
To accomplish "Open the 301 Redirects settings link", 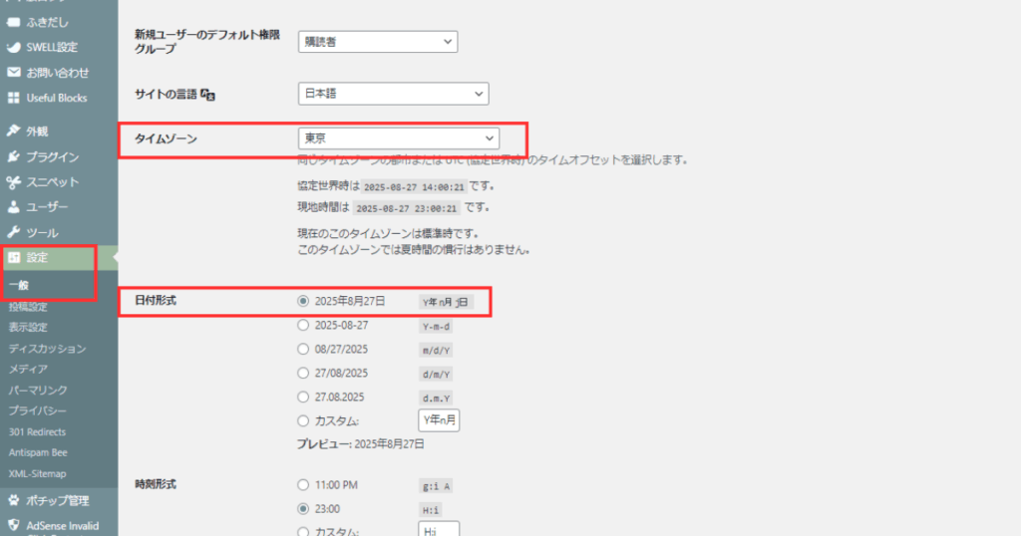I will [37, 431].
